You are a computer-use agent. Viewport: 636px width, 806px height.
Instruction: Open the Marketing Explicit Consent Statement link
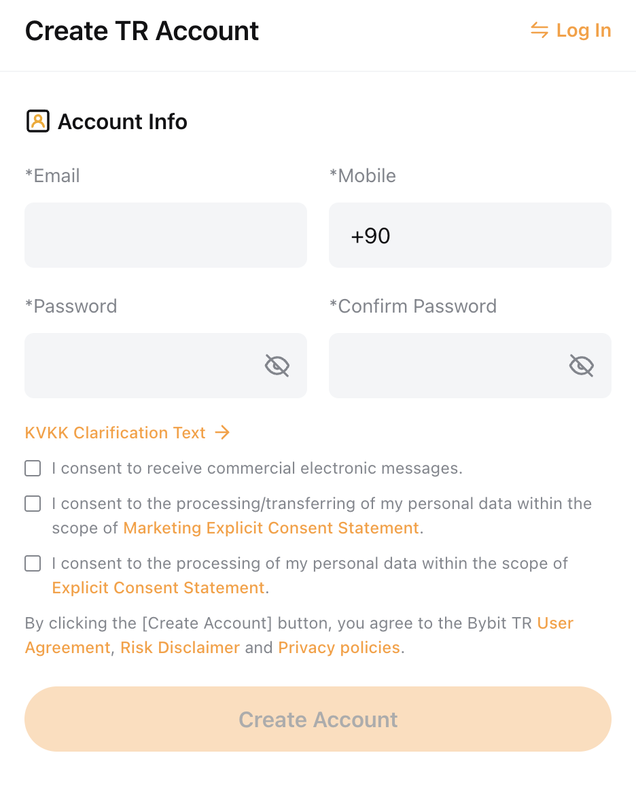pyautogui.click(x=271, y=528)
